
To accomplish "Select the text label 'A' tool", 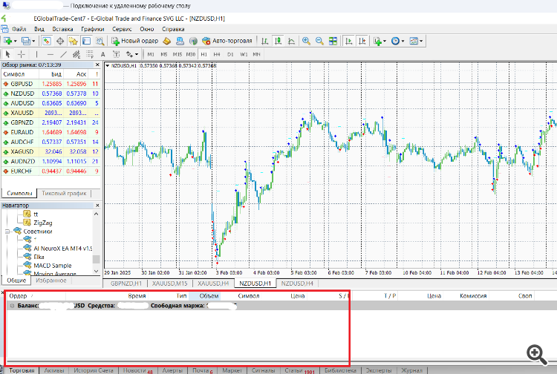I will click(102, 54).
